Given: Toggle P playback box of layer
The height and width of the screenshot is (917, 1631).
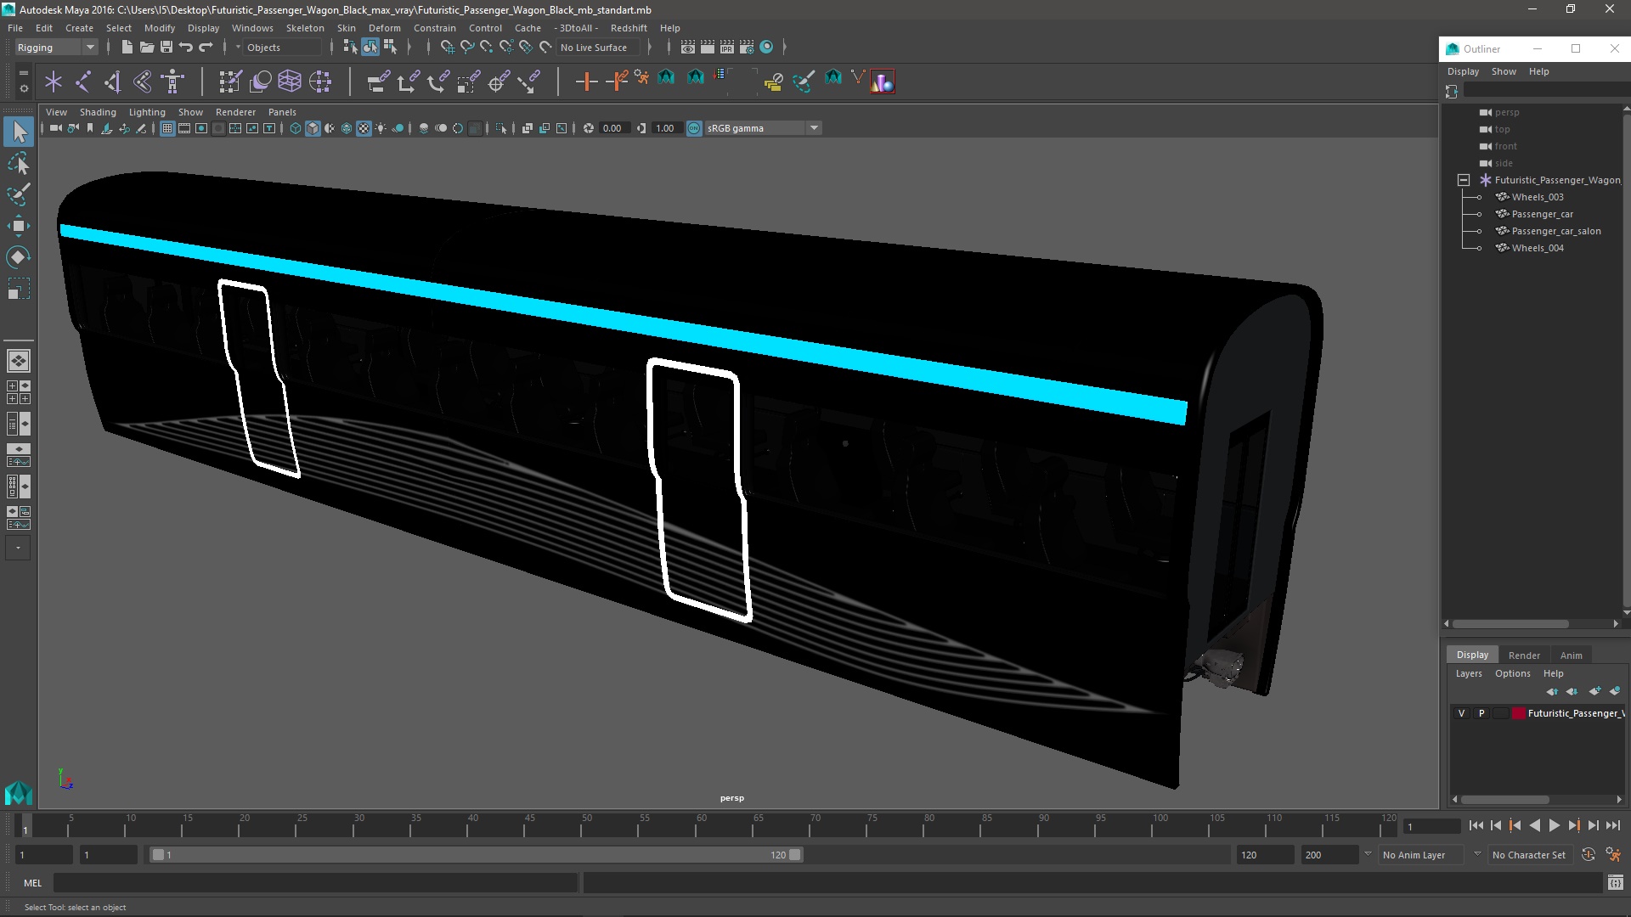Looking at the screenshot, I should [x=1481, y=713].
